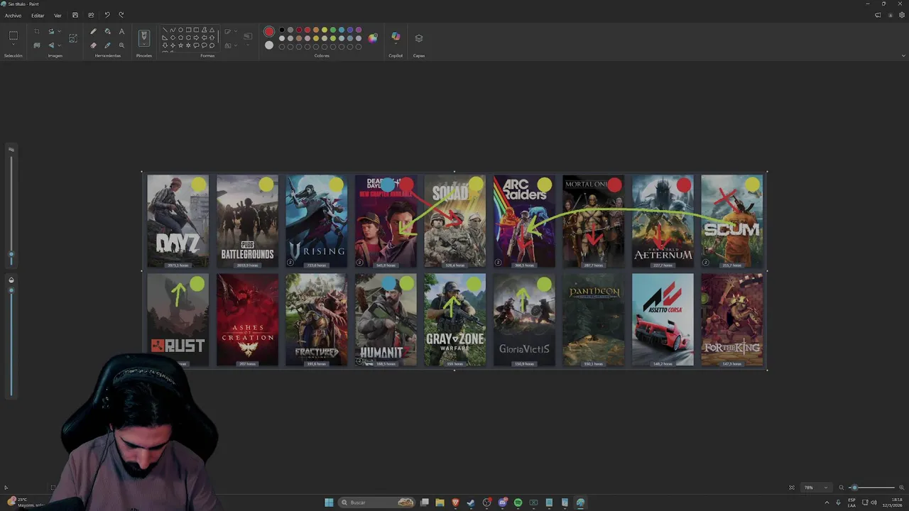
Task: Click the zoom in magnifier
Action: click(x=902, y=488)
